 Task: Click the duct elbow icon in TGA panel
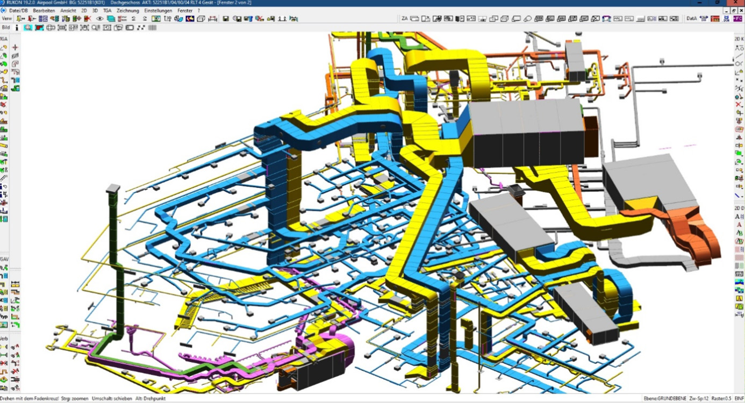click(15, 63)
